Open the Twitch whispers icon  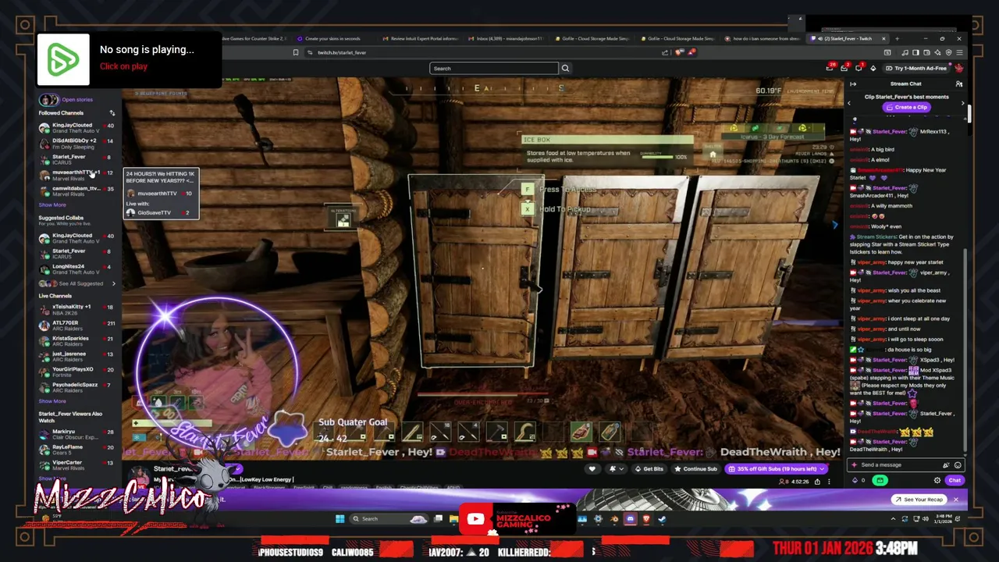pyautogui.click(x=859, y=69)
